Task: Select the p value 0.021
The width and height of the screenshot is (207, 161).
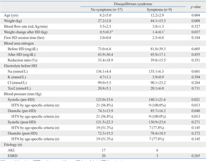Action: tap(196, 99)
